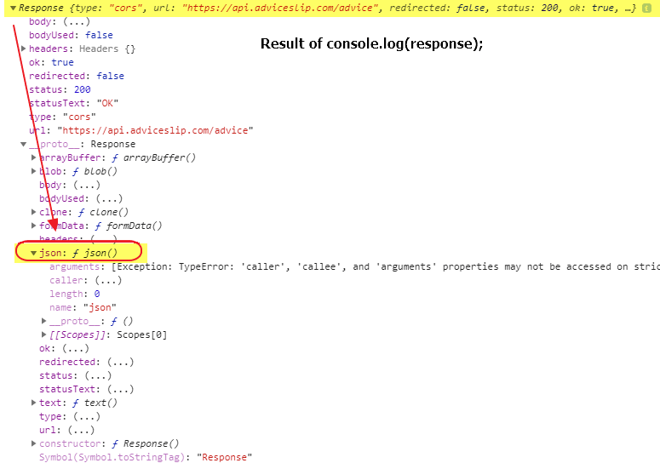The image size is (660, 463).
Task: Reveal the prototype ok (...) getter
Action: point(76,349)
